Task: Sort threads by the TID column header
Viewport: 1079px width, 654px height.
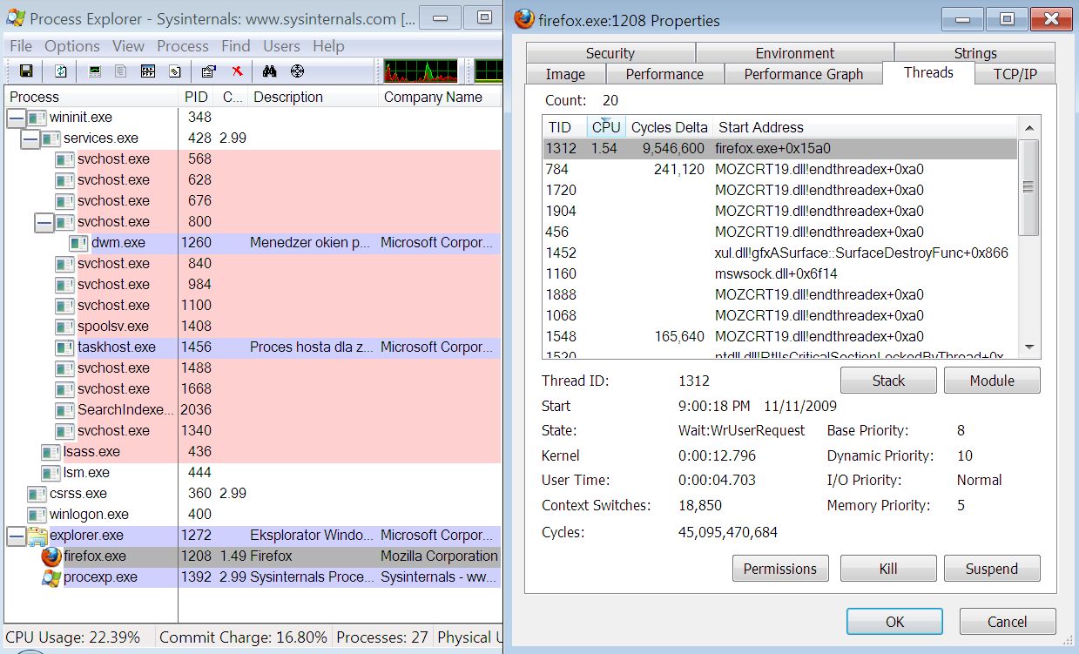Action: coord(564,127)
